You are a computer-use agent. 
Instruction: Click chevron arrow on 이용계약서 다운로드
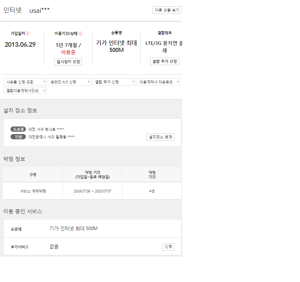tap(178, 82)
